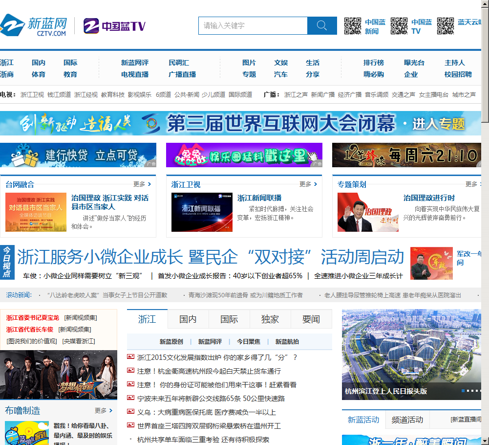Expand 更多 in the 专题策划 section

click(x=473, y=184)
